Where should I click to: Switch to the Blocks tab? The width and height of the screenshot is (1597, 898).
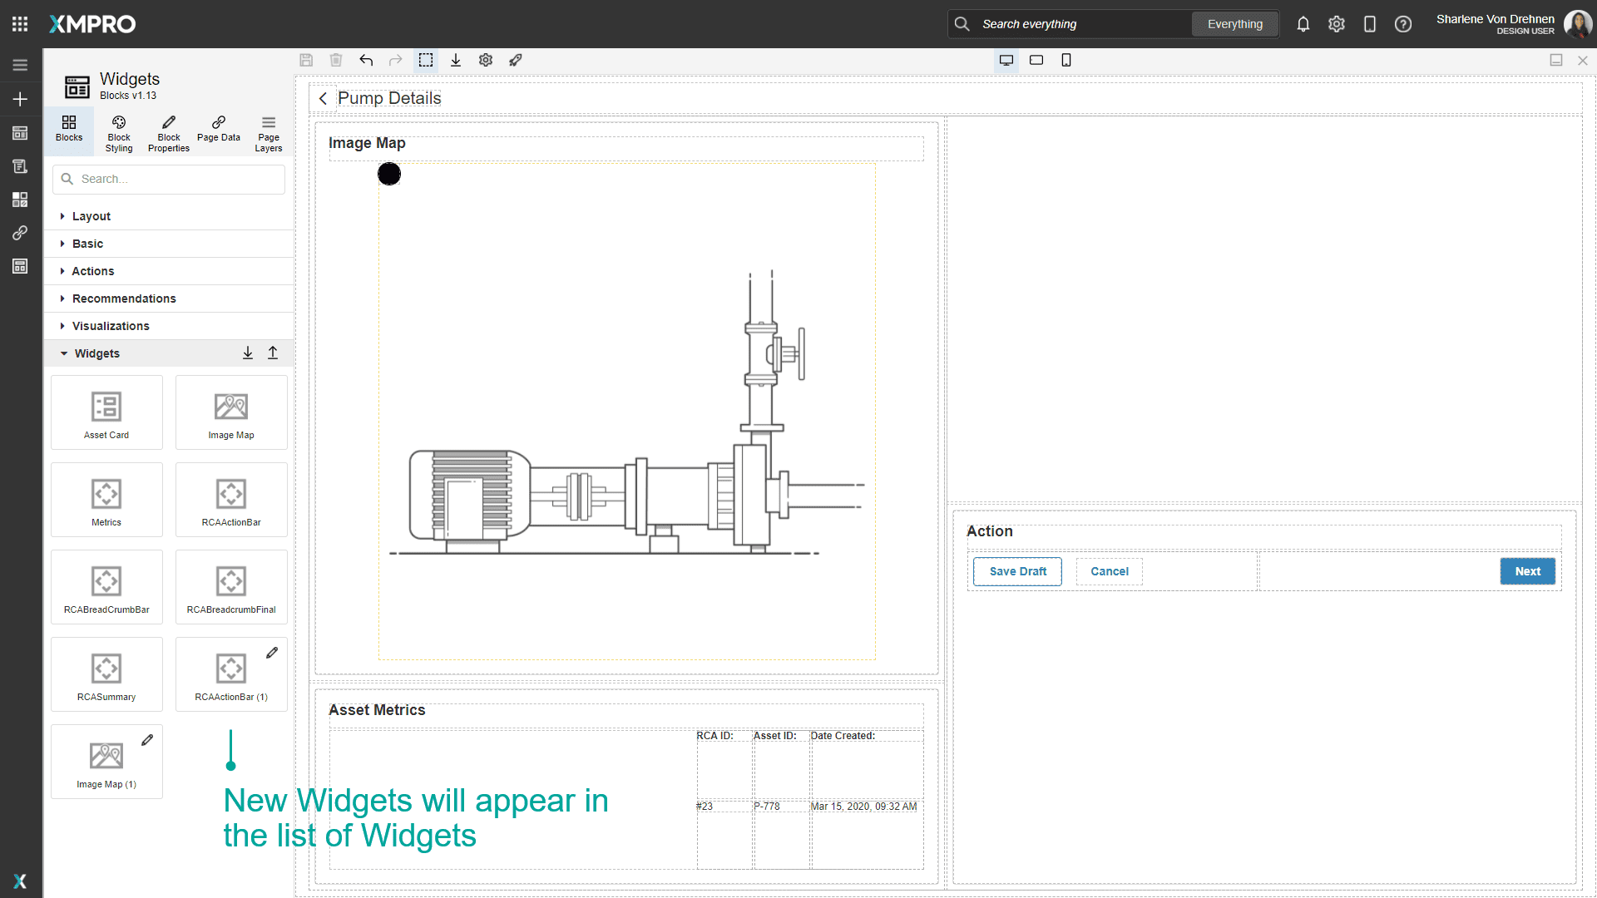[x=68, y=131]
